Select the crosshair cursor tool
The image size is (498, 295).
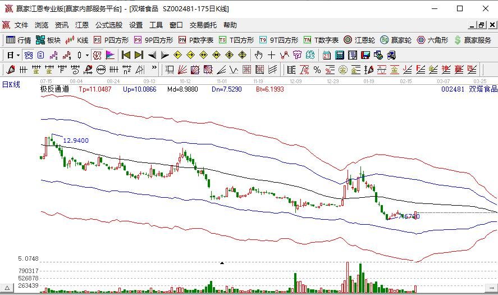(x=271, y=55)
